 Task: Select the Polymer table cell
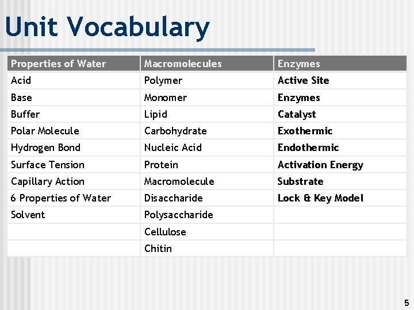tap(163, 80)
